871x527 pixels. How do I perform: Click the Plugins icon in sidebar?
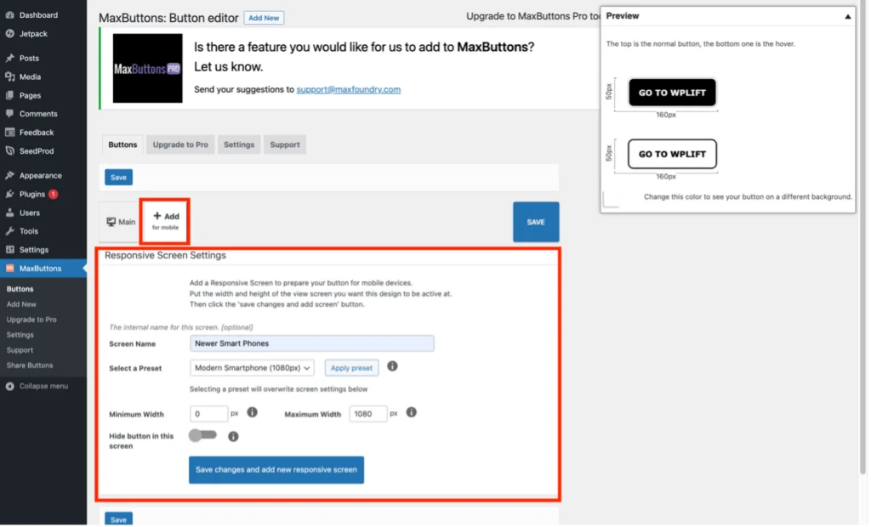pos(10,195)
